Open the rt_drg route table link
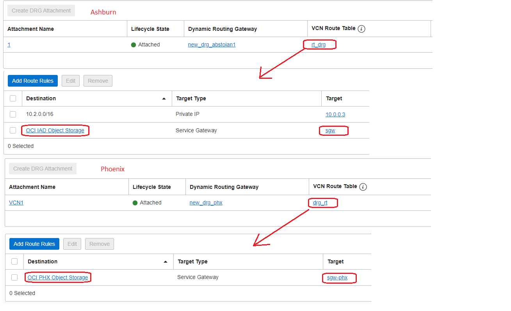Screen dimensions: 511x311 pos(318,44)
